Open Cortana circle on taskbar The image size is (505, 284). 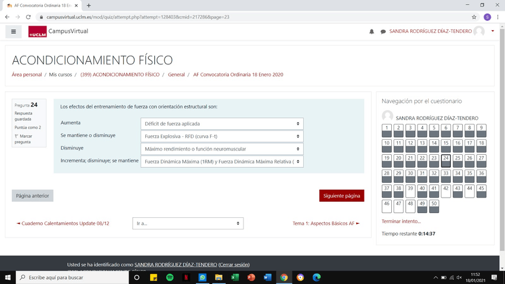[136, 277]
